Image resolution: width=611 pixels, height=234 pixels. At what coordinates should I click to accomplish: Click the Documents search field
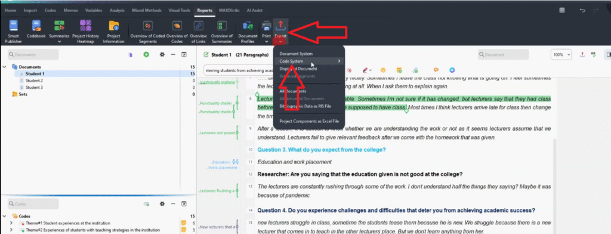(33, 55)
